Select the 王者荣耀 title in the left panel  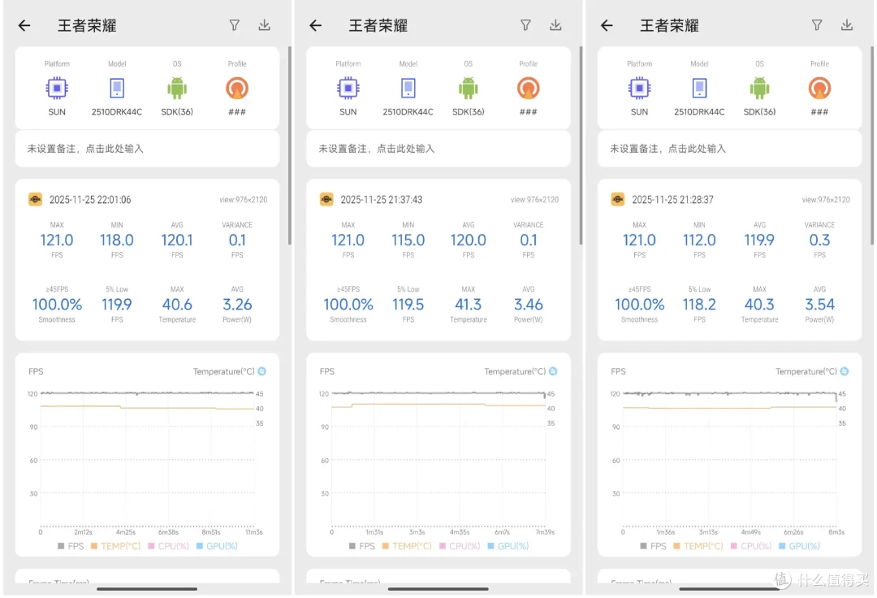pos(87,26)
